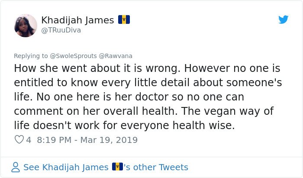Click the words 'comment on her overall health'

tap(94, 111)
